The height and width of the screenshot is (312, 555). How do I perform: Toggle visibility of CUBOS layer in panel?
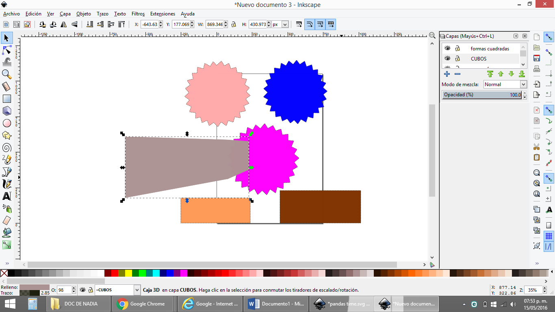coord(447,58)
